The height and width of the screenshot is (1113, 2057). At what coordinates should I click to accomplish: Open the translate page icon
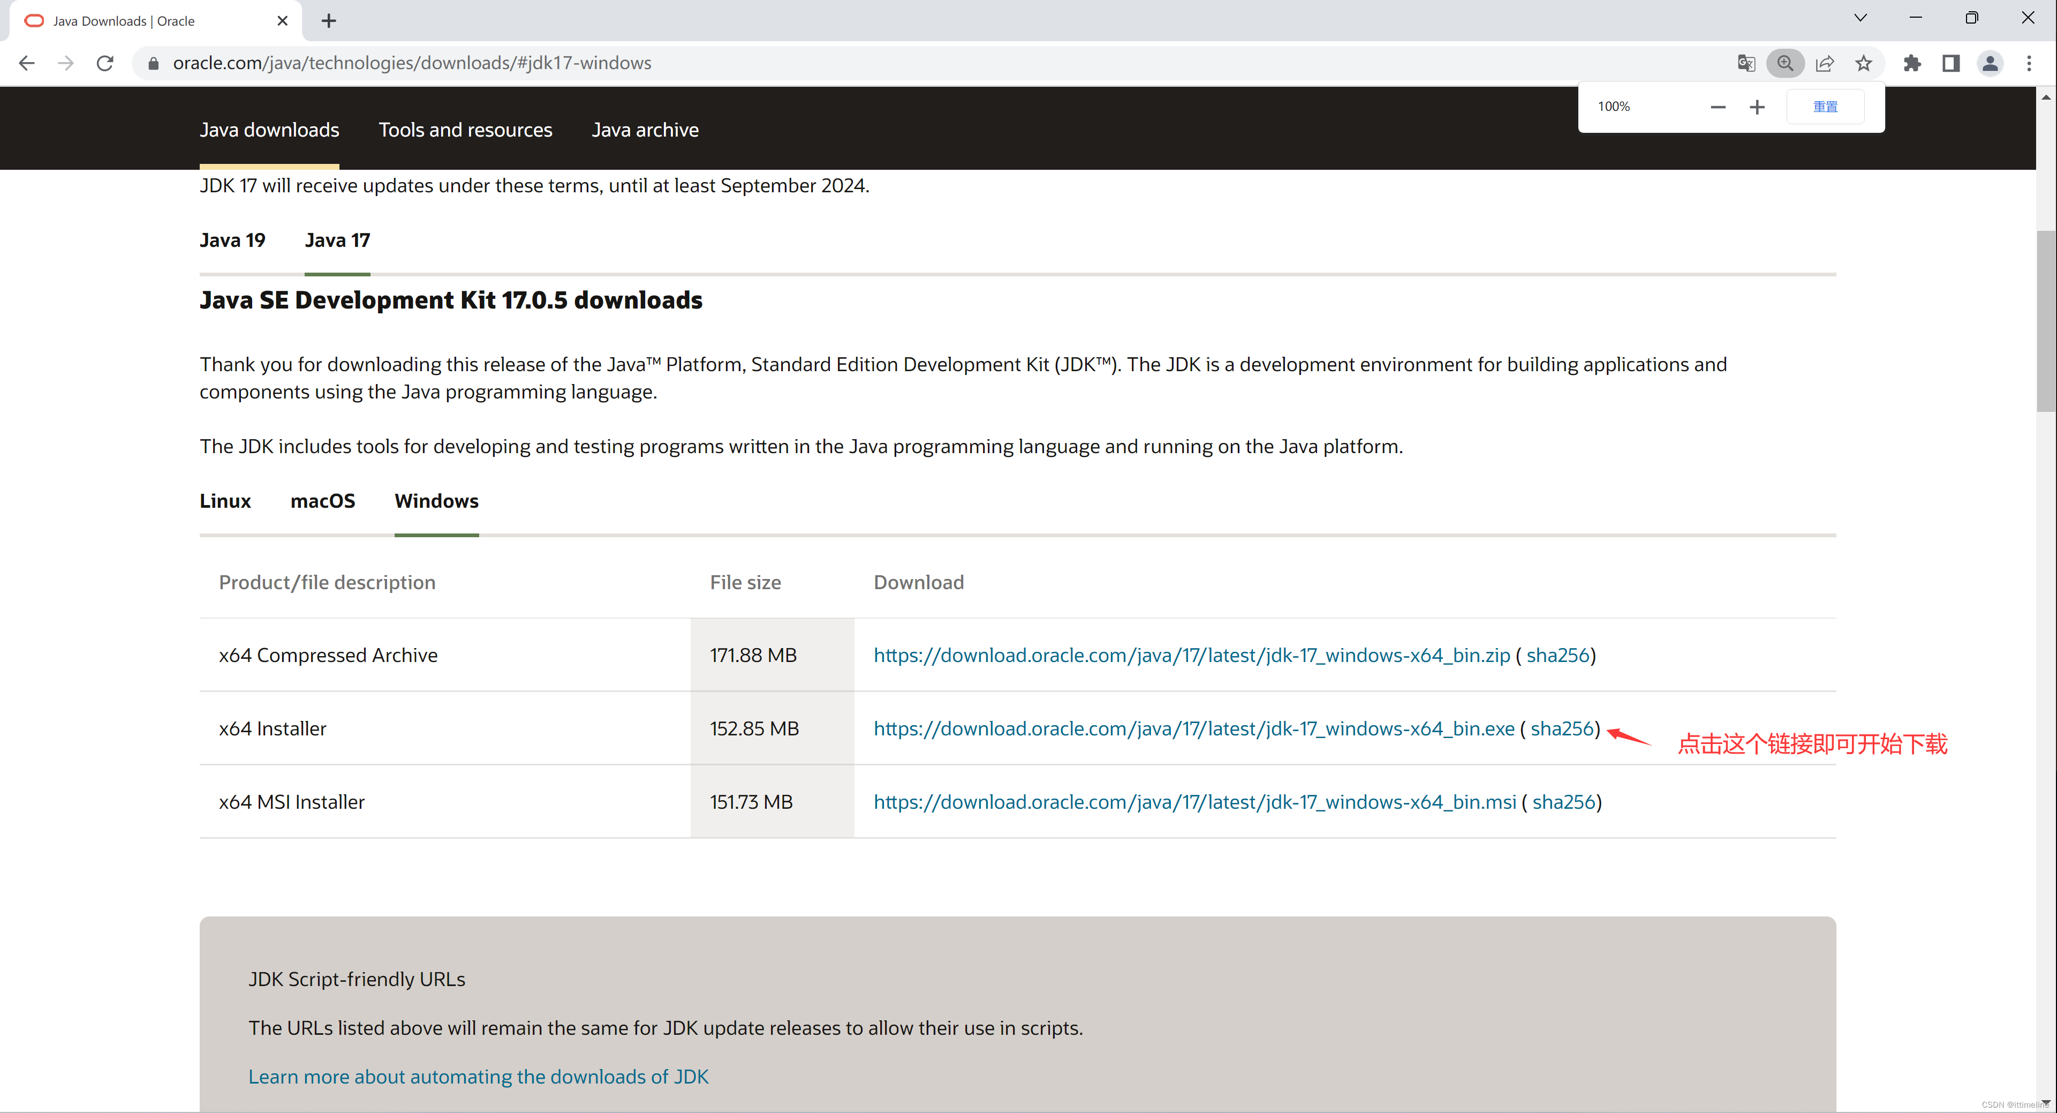(1746, 63)
